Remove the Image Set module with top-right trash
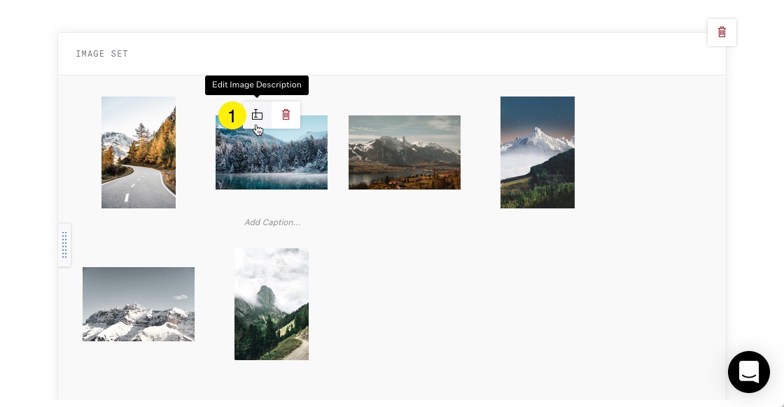 tap(722, 32)
